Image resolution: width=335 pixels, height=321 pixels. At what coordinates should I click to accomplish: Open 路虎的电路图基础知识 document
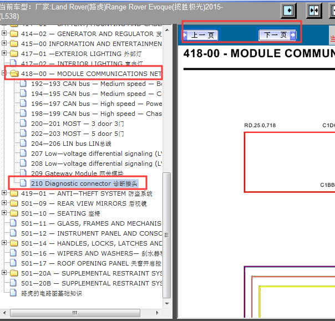coord(52,293)
